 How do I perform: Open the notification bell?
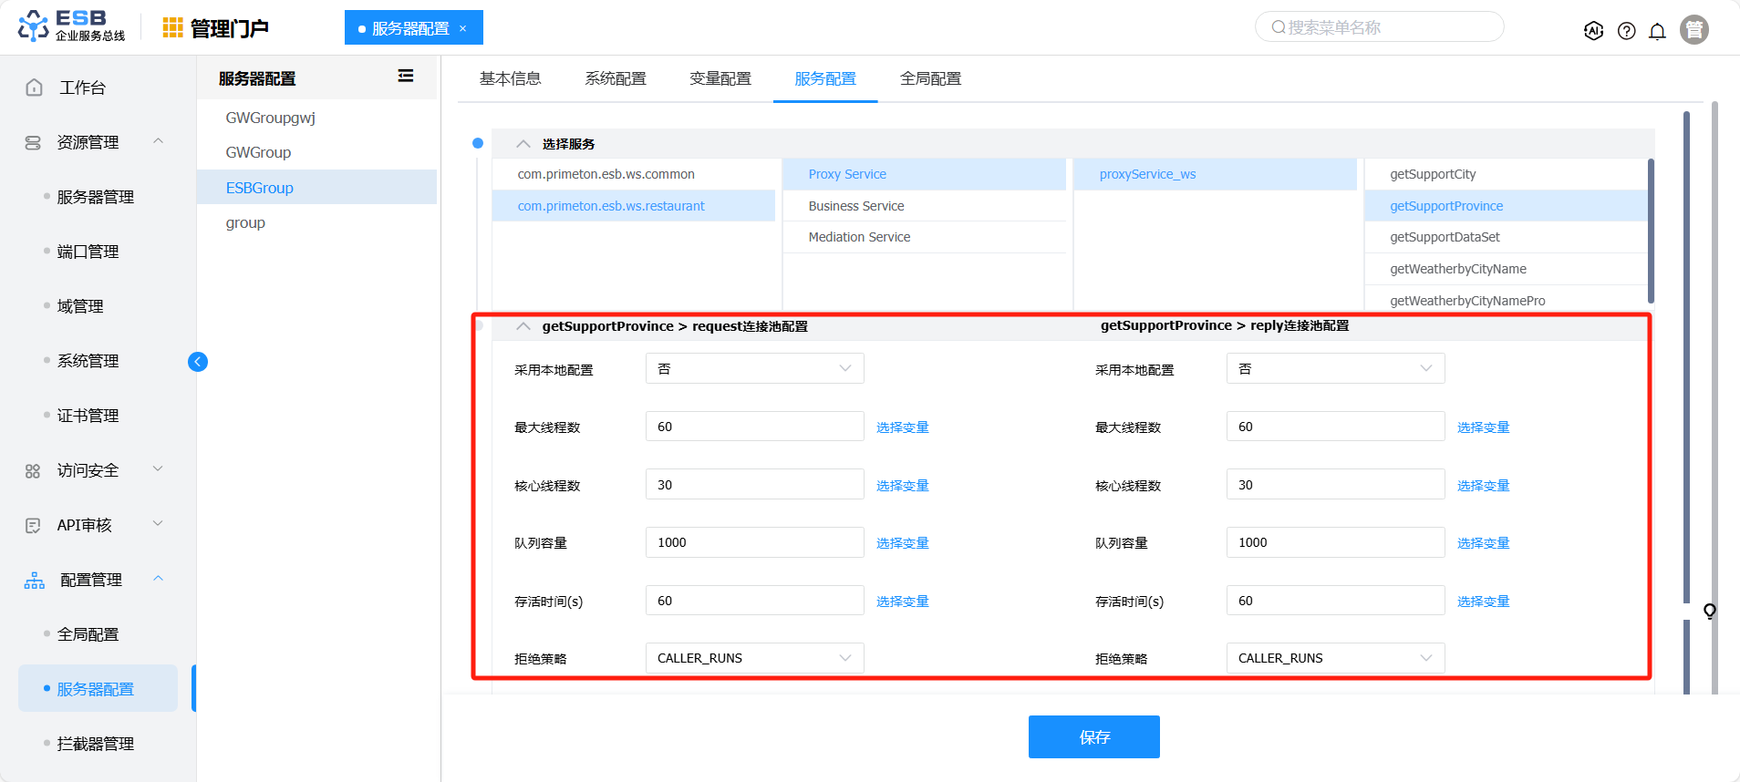(x=1657, y=31)
